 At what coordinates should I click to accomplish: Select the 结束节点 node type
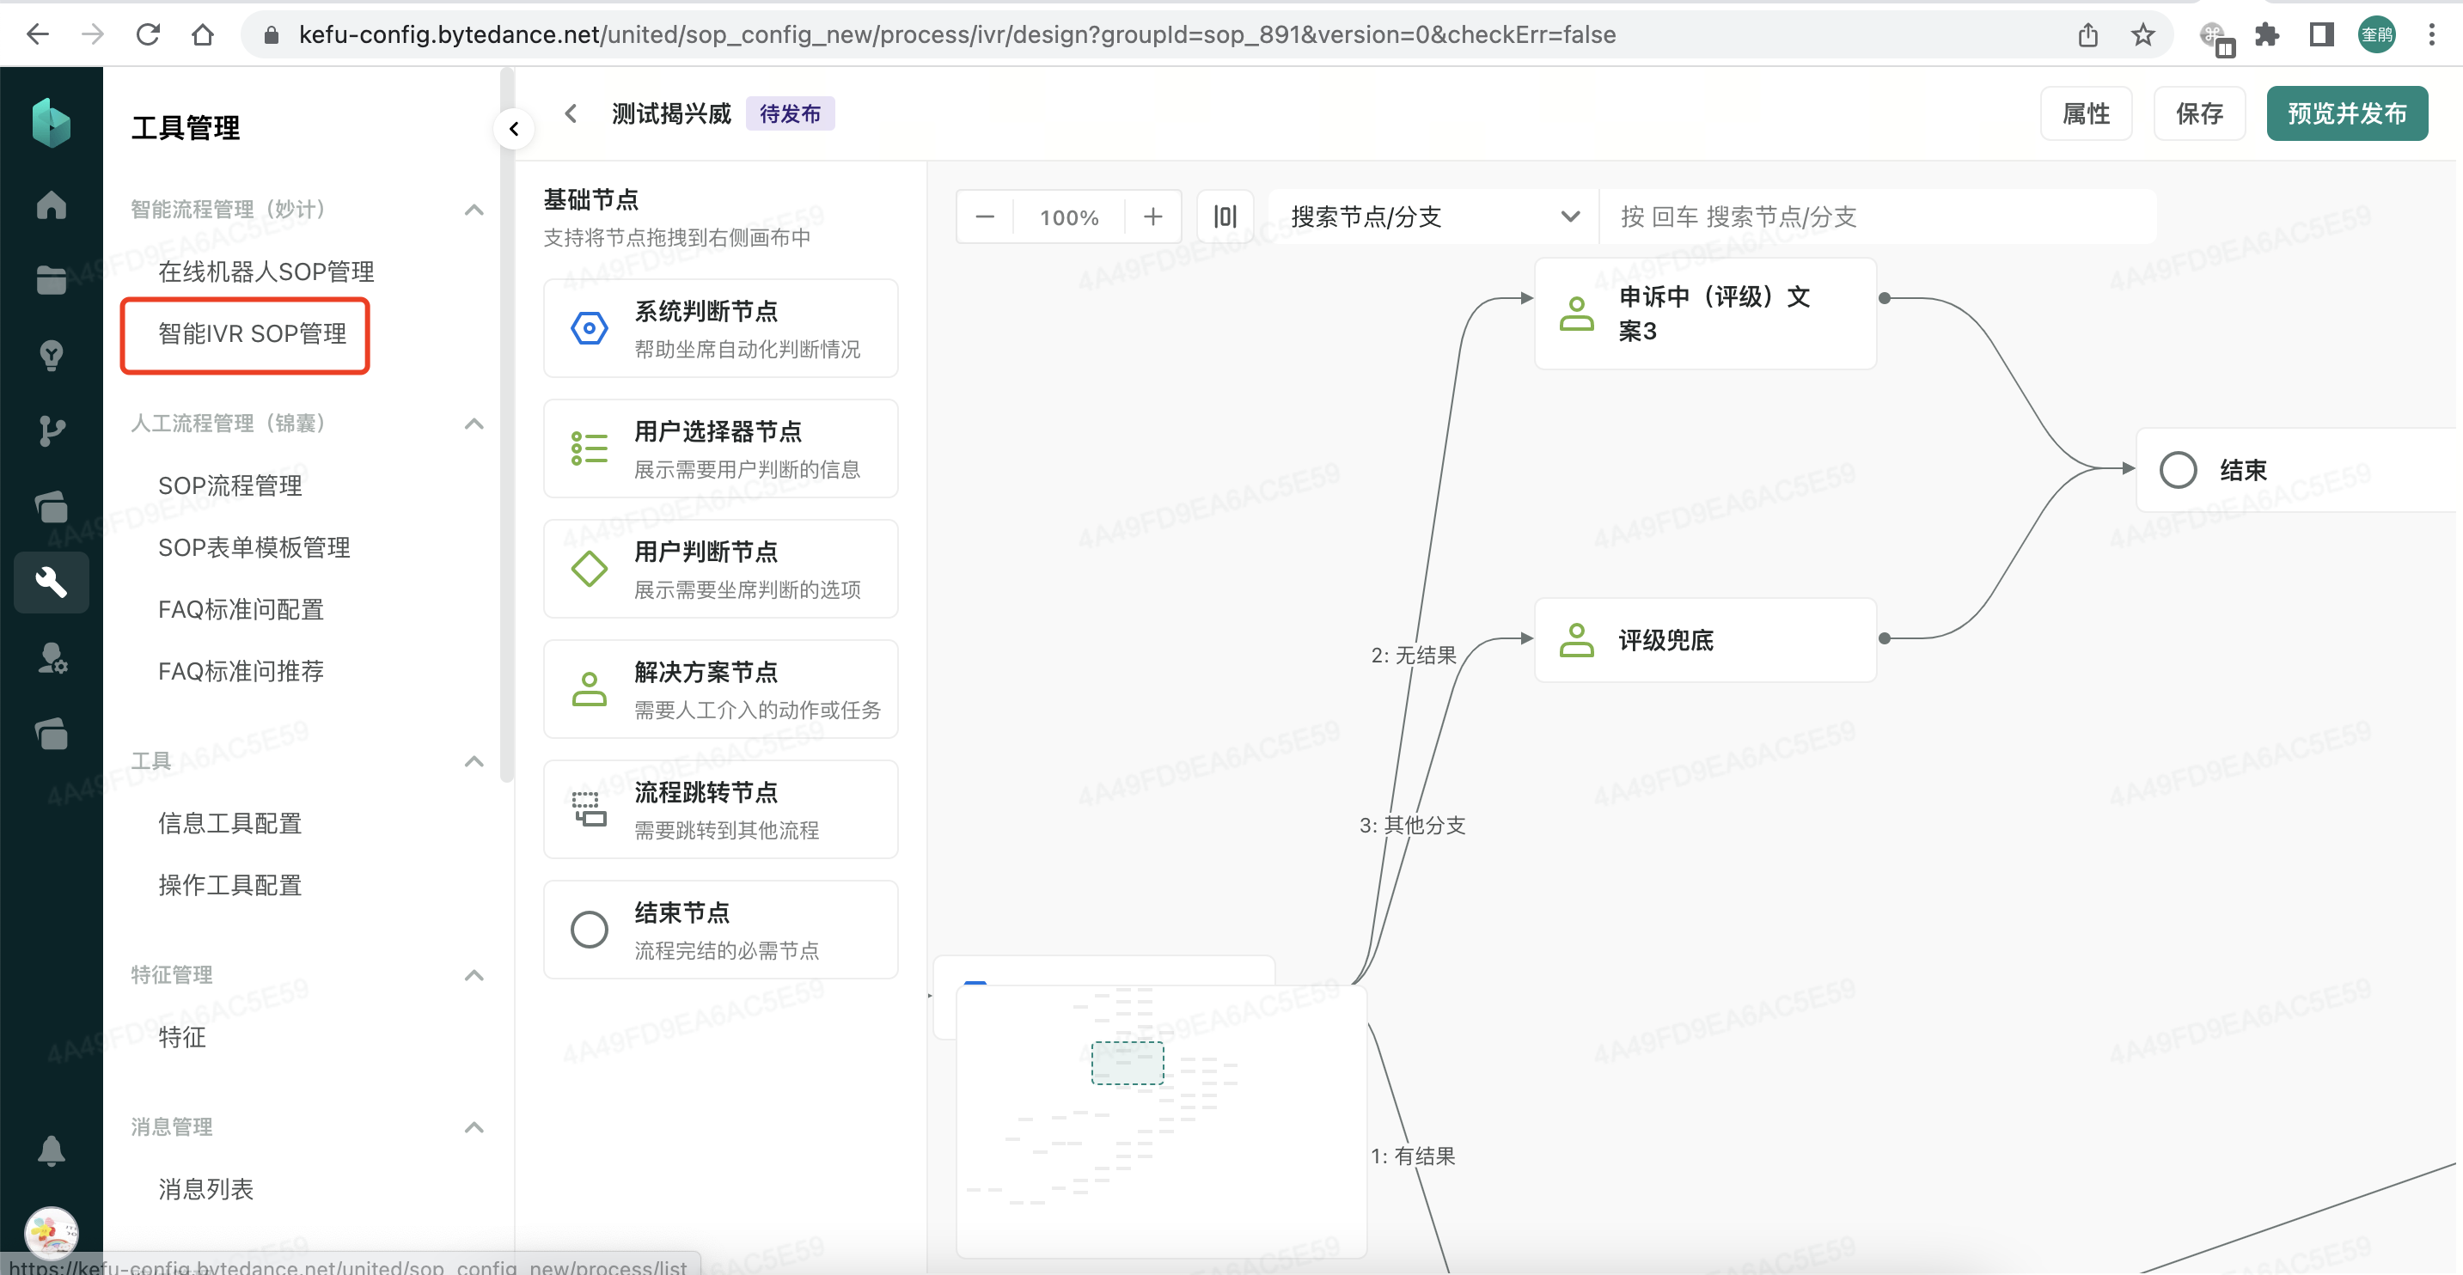721,929
